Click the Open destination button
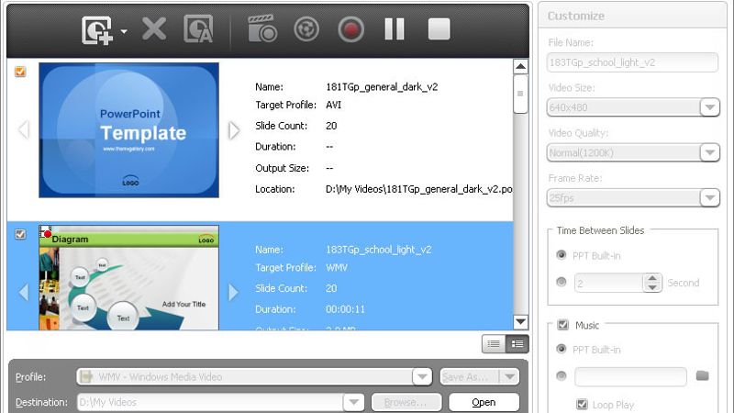Image resolution: width=734 pixels, height=413 pixels. [484, 402]
